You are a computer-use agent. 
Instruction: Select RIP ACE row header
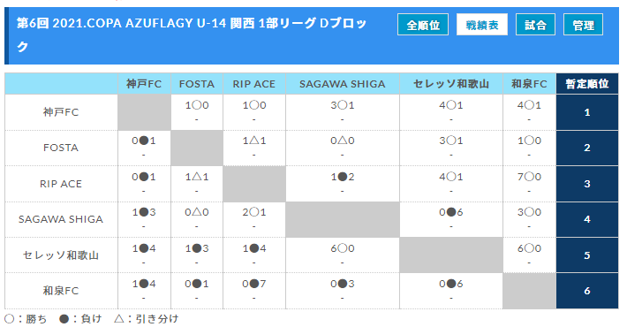[x=61, y=184]
